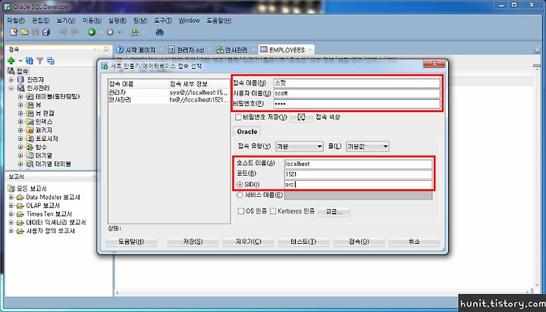This screenshot has width=546, height=312.
Task: Expand the TimesTen 보고서 node
Action: pyautogui.click(x=11, y=214)
